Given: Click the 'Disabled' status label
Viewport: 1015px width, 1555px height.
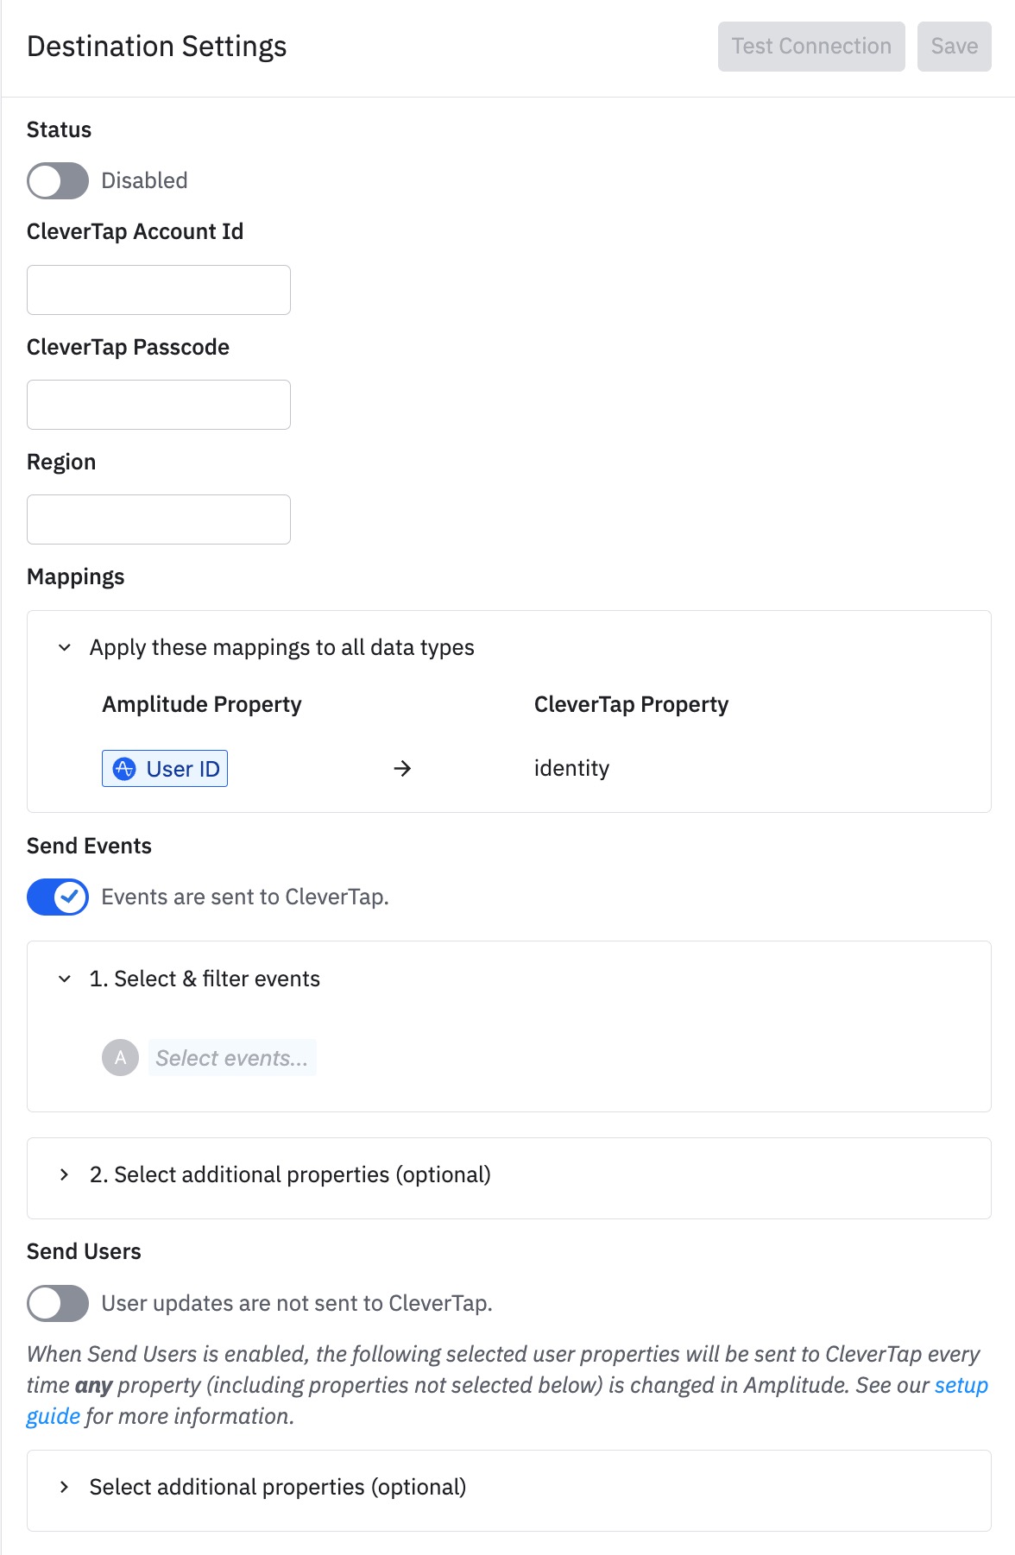Looking at the screenshot, I should pos(144,180).
